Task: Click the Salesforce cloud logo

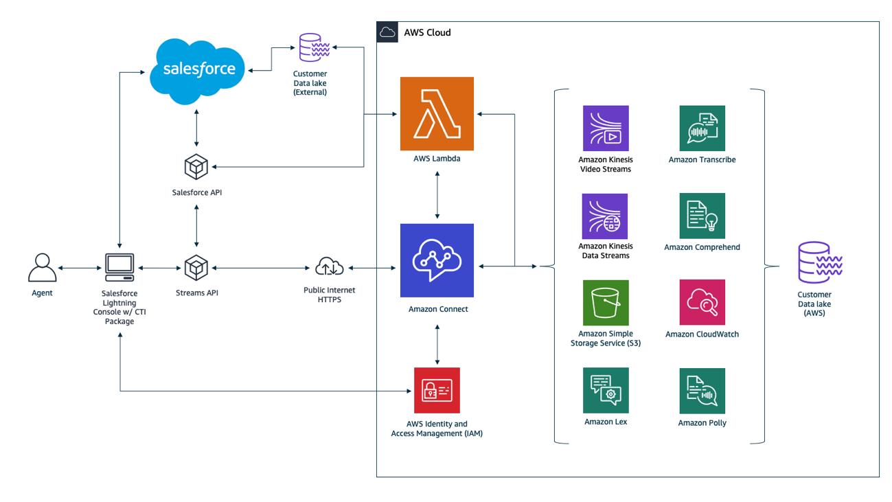Action: pos(198,71)
